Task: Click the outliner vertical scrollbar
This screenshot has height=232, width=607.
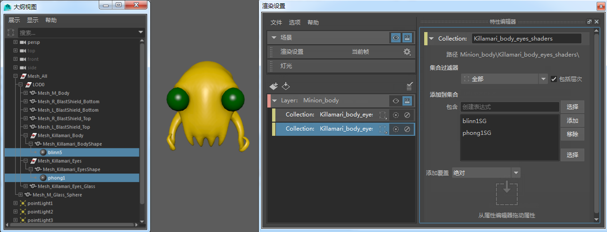Action: coord(142,125)
